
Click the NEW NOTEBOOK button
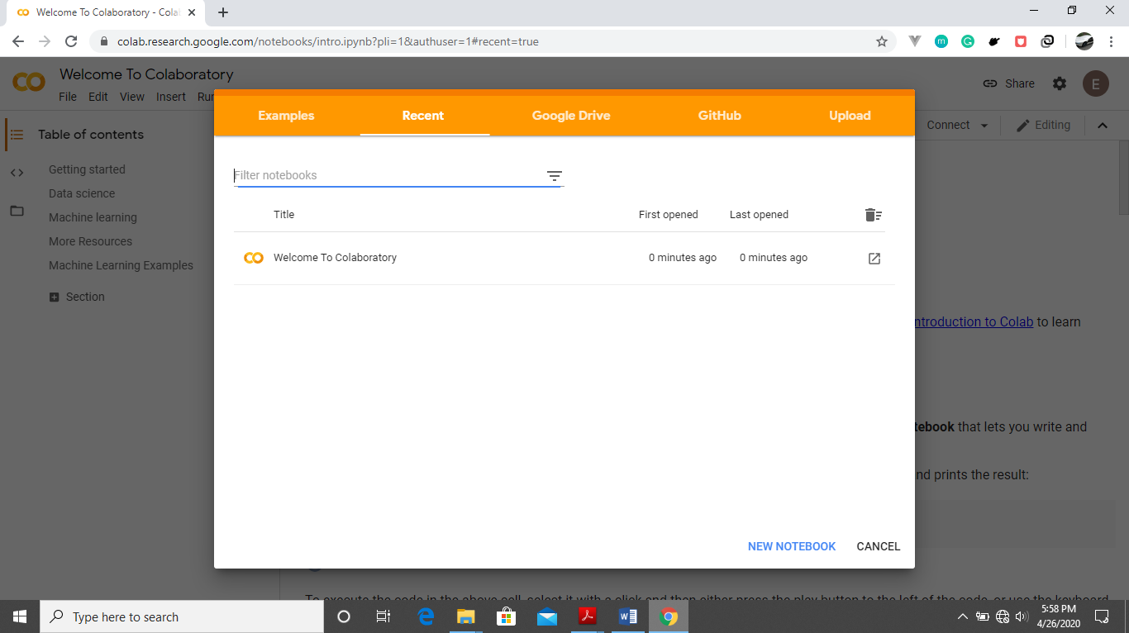792,546
